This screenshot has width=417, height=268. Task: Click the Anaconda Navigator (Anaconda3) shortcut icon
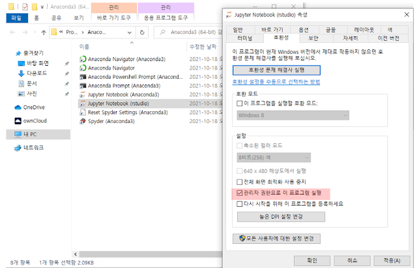click(x=83, y=59)
